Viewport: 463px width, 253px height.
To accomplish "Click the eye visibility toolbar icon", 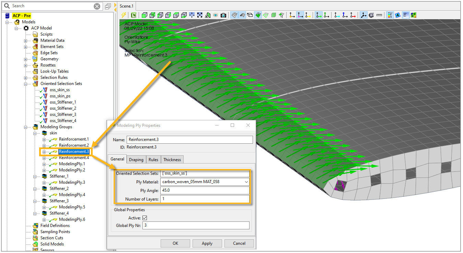I will click(x=216, y=15).
